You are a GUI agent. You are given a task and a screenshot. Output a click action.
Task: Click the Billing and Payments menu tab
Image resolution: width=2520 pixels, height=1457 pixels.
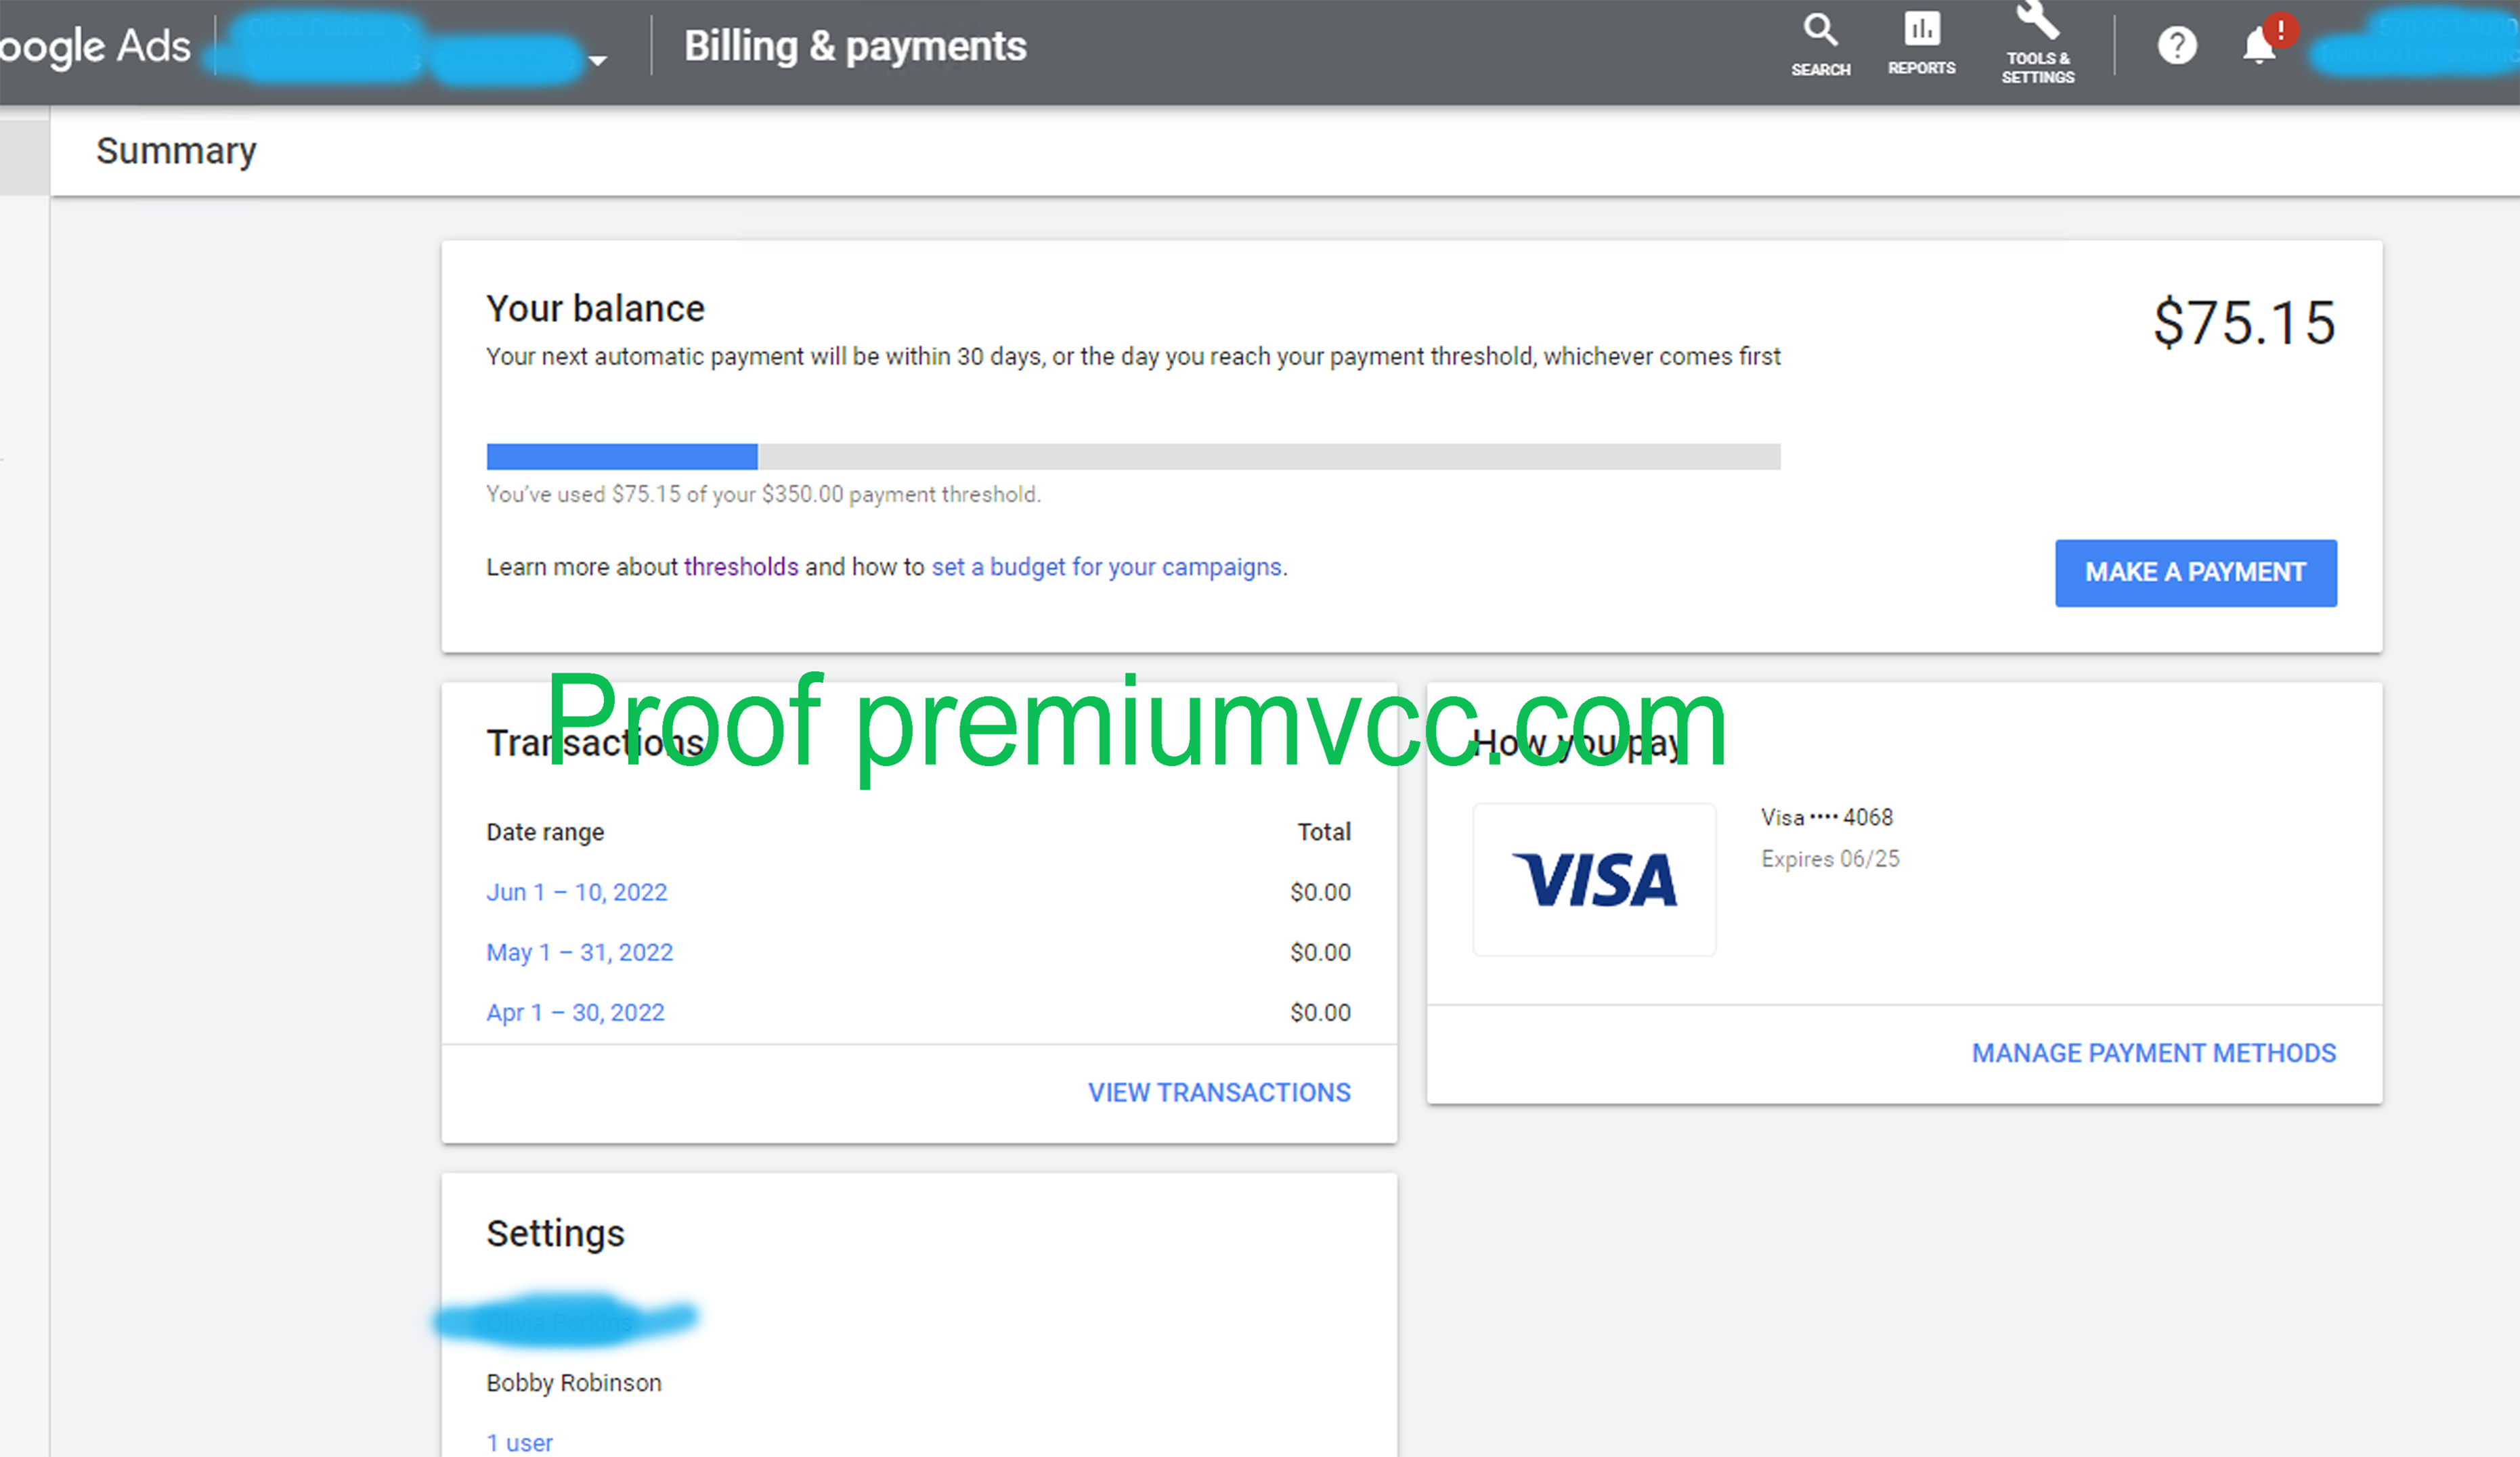click(x=855, y=47)
